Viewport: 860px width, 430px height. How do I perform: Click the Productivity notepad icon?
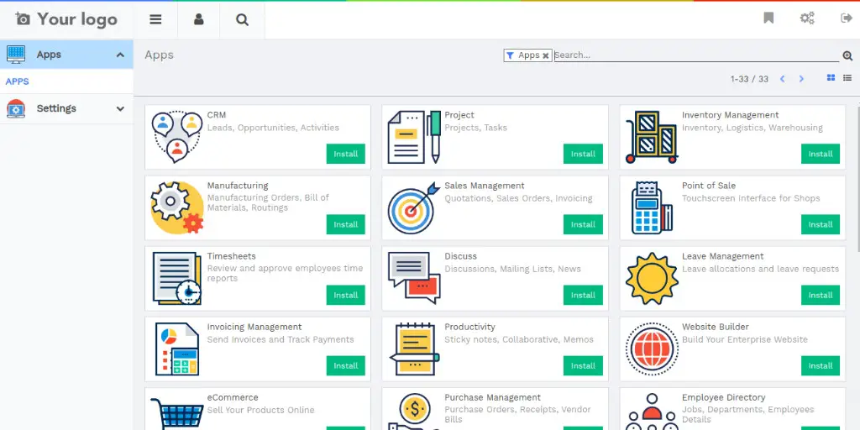[414, 349]
